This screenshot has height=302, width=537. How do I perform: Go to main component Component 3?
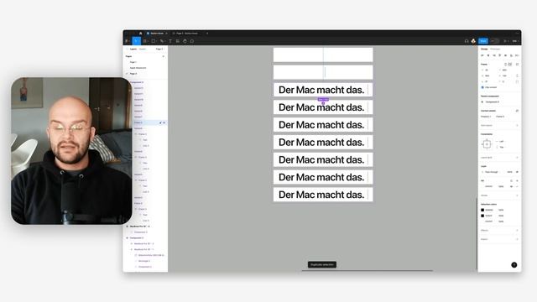(491, 102)
